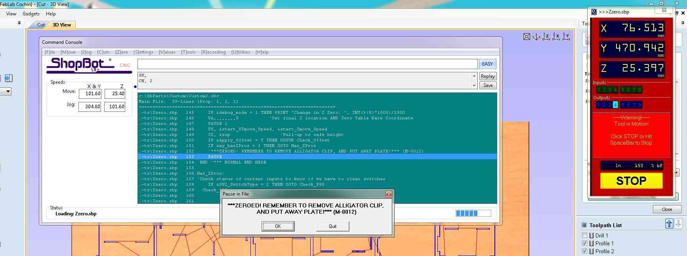Click the Jog X & Y speed field

pyautogui.click(x=90, y=106)
